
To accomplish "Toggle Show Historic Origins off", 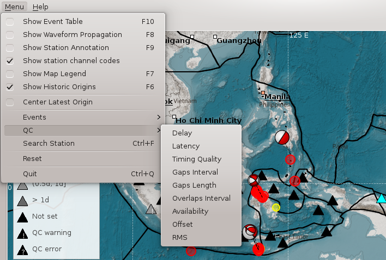I will click(x=10, y=87).
